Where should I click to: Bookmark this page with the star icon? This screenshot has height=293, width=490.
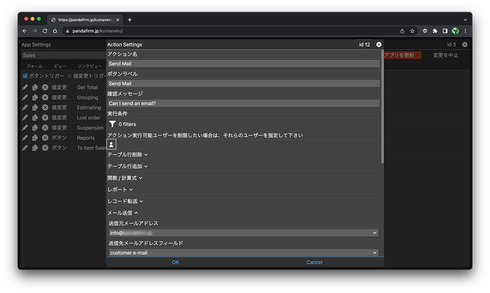412,31
